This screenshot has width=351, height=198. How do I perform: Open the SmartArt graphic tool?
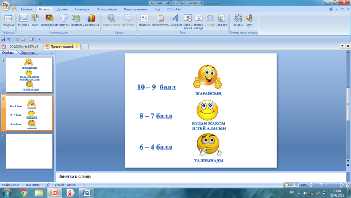coord(76,20)
